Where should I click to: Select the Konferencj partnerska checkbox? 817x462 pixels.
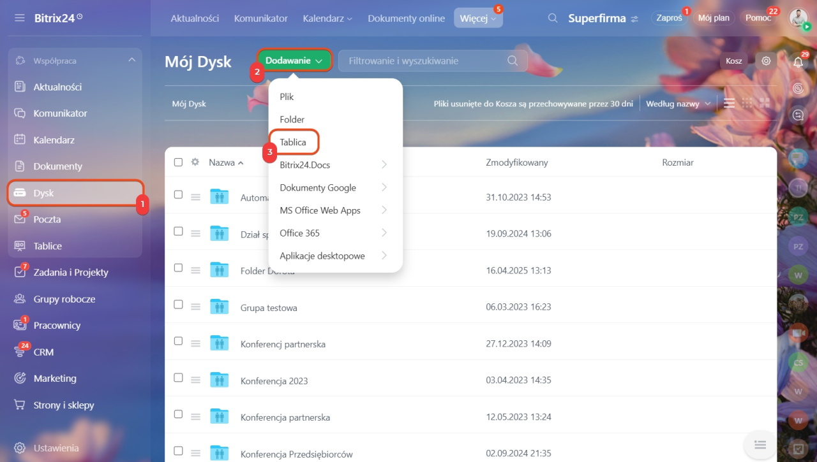click(179, 341)
